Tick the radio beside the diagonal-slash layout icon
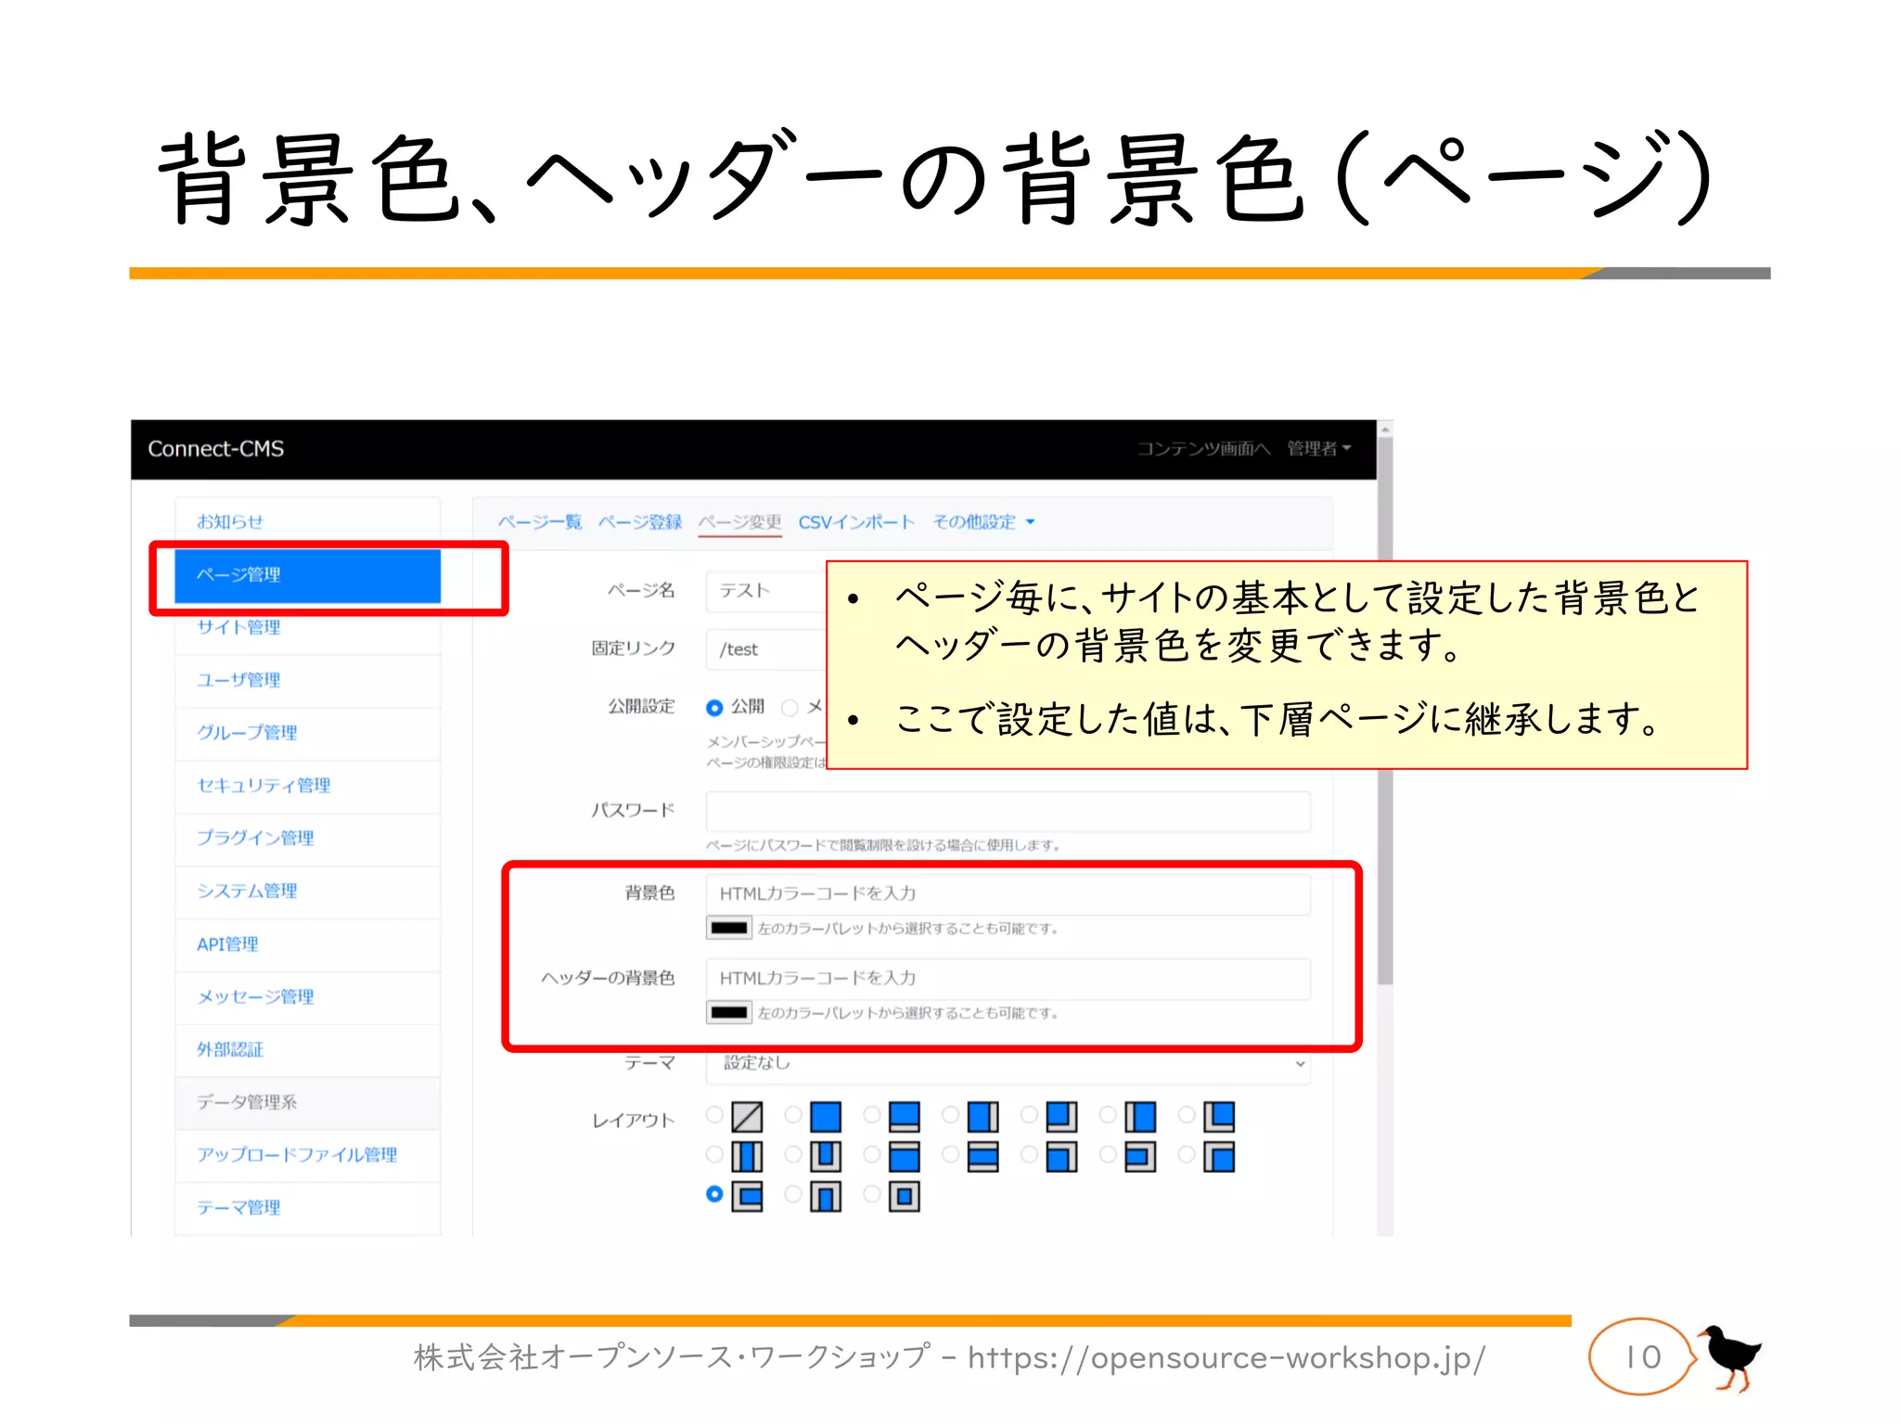 coord(714,1114)
